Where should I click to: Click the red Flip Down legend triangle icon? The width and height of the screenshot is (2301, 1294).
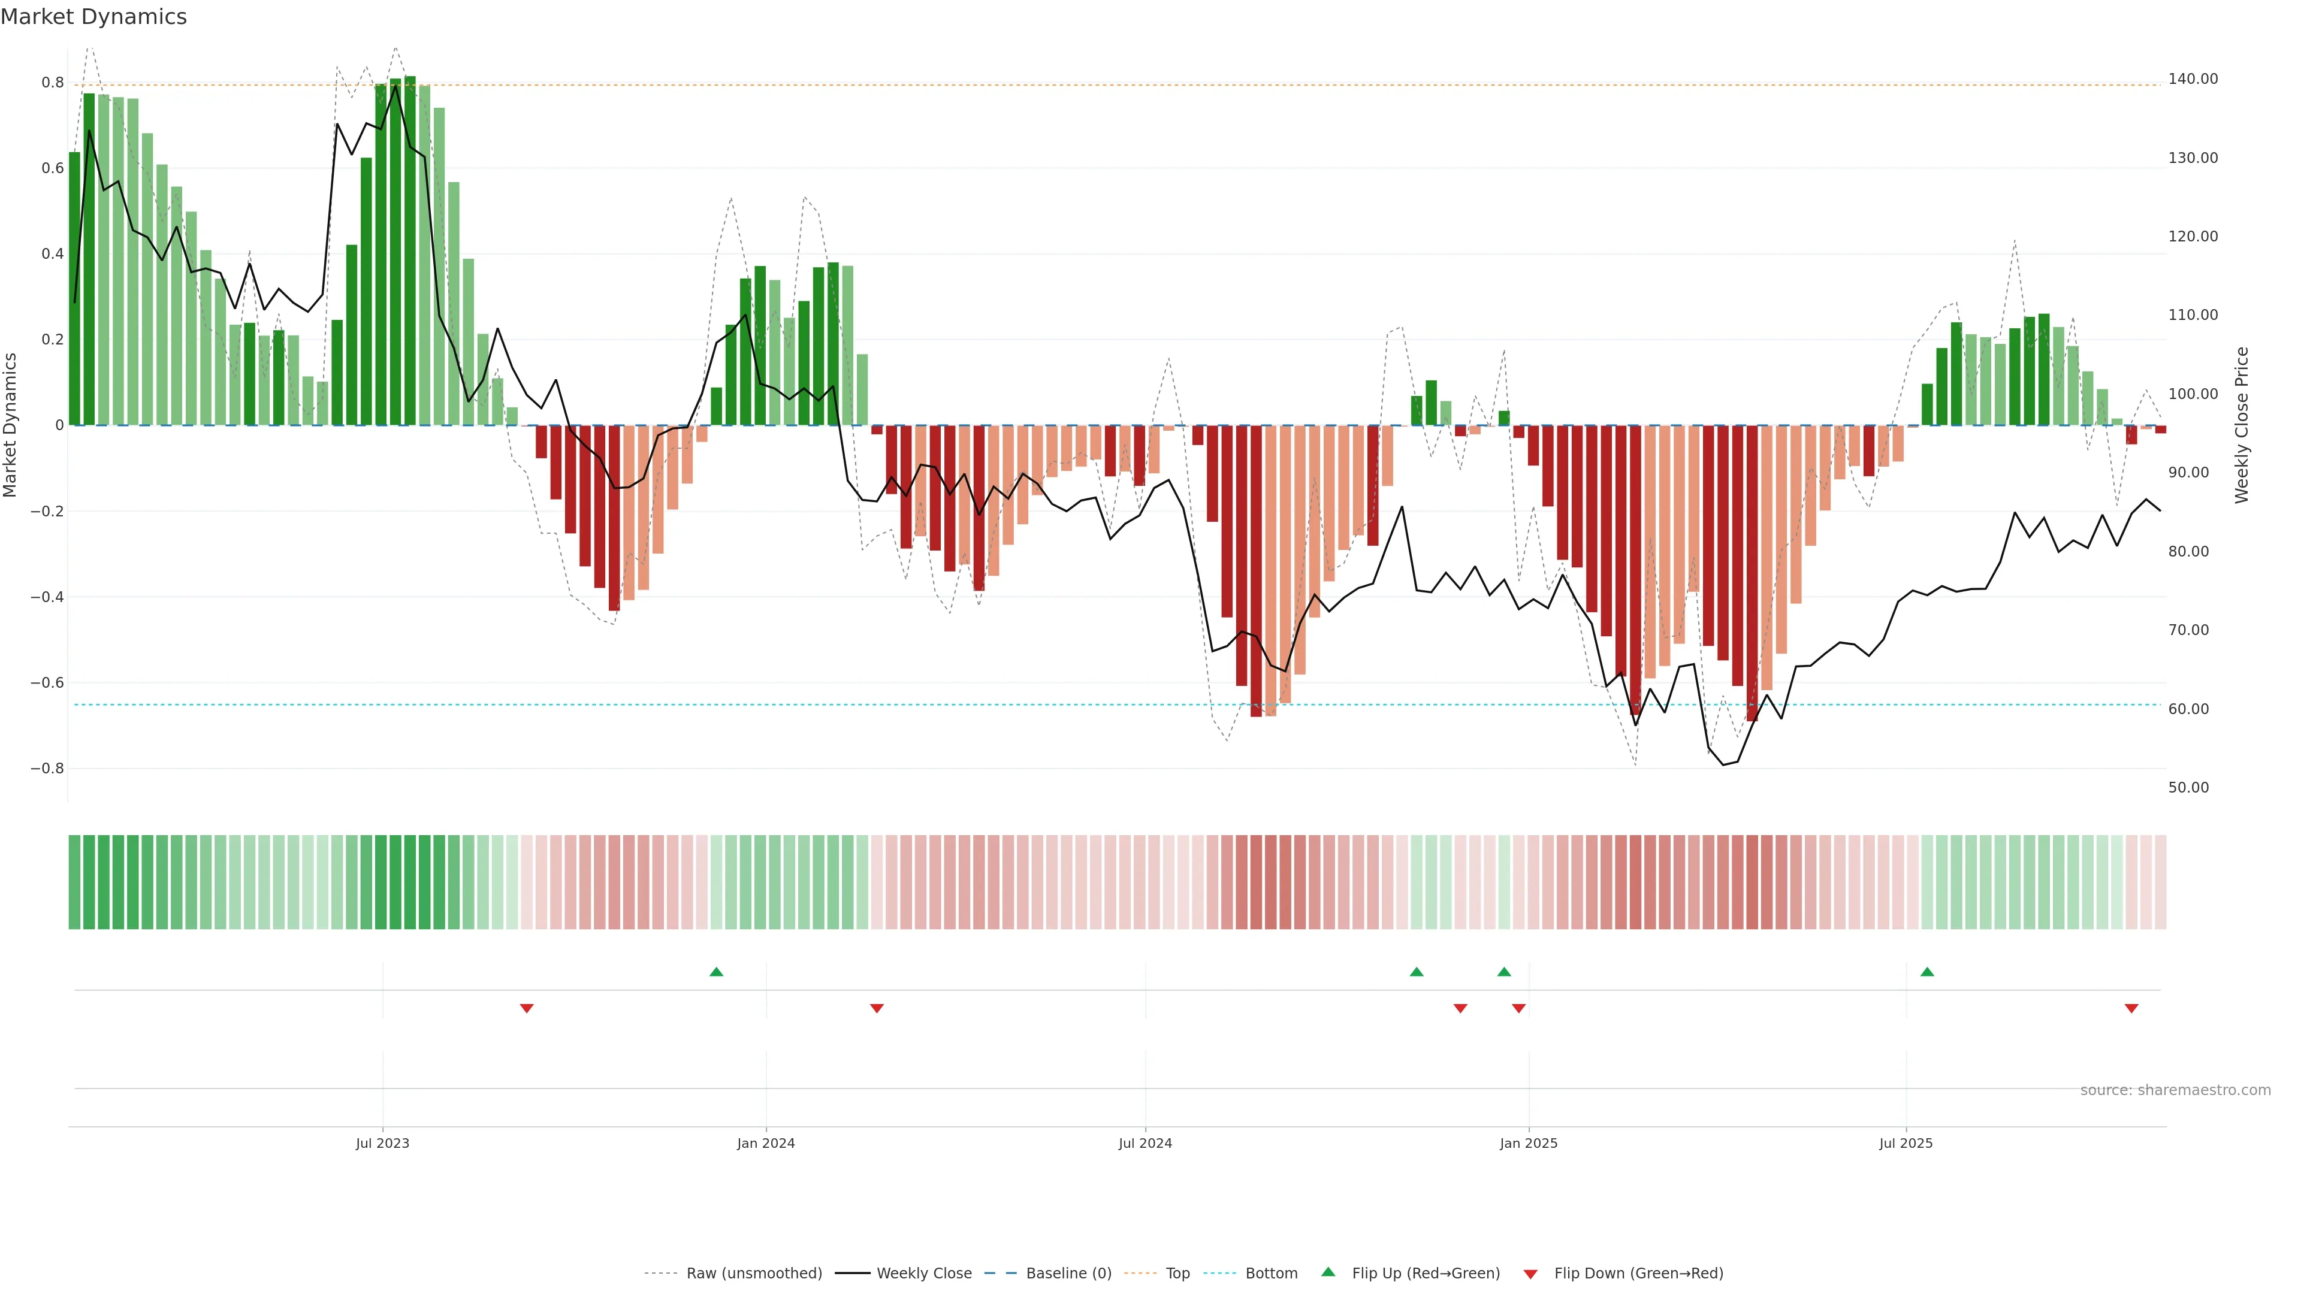1530,1274
